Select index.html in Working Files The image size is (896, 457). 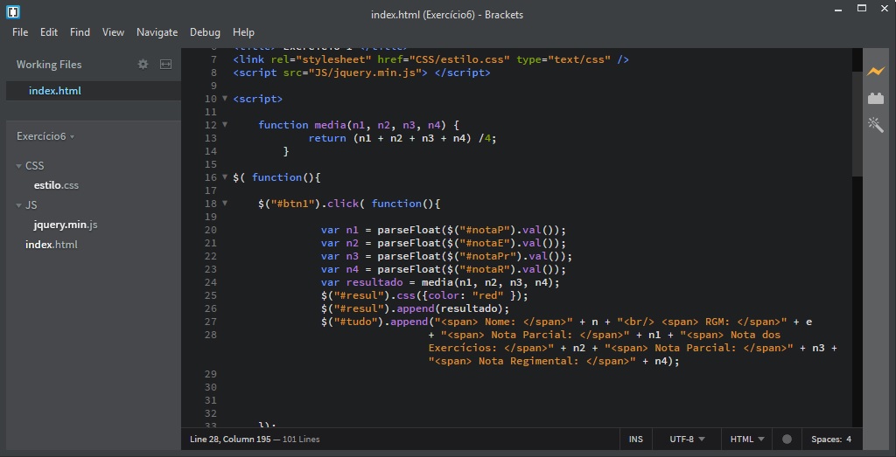[x=55, y=91]
